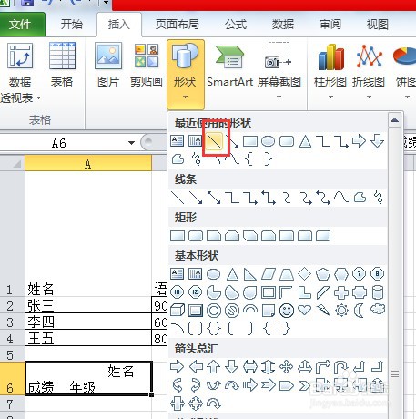Screen dimensions: 416x419
Task: Select the first rectangle under 矩形
Action: click(x=178, y=236)
